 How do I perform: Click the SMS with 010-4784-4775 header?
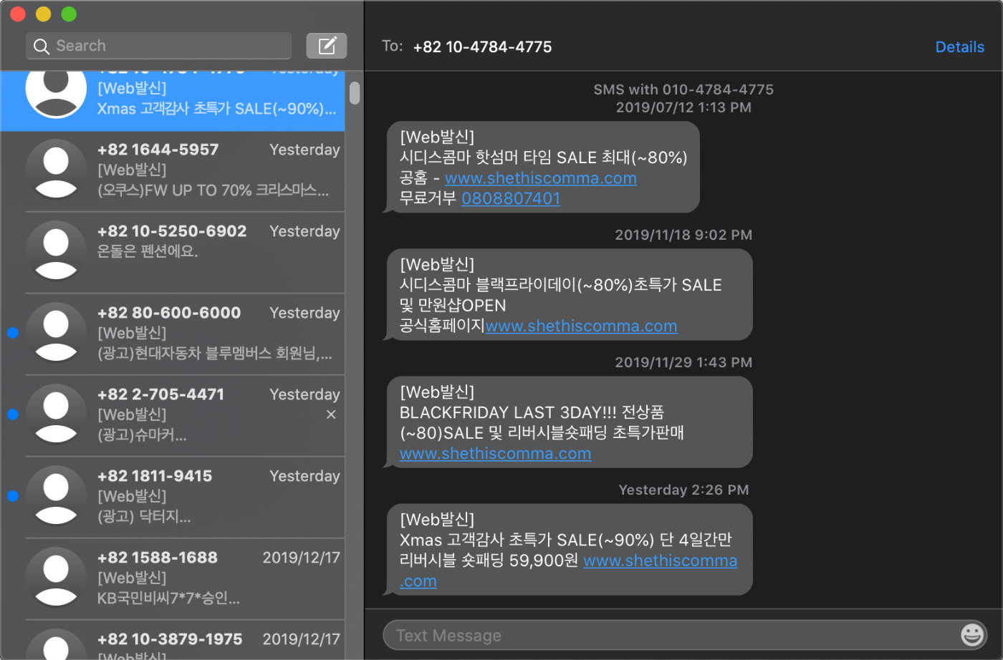click(x=683, y=89)
